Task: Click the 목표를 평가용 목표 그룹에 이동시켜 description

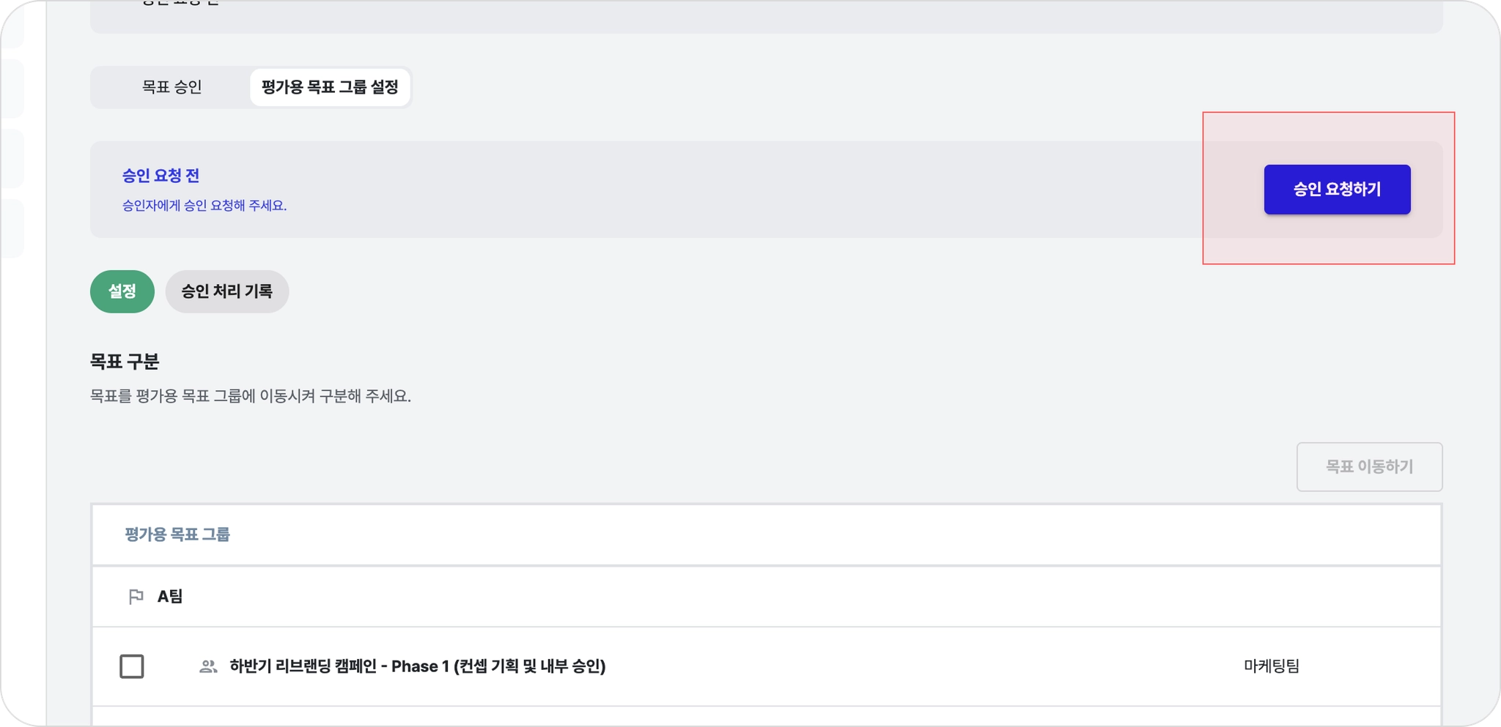Action: tap(251, 396)
